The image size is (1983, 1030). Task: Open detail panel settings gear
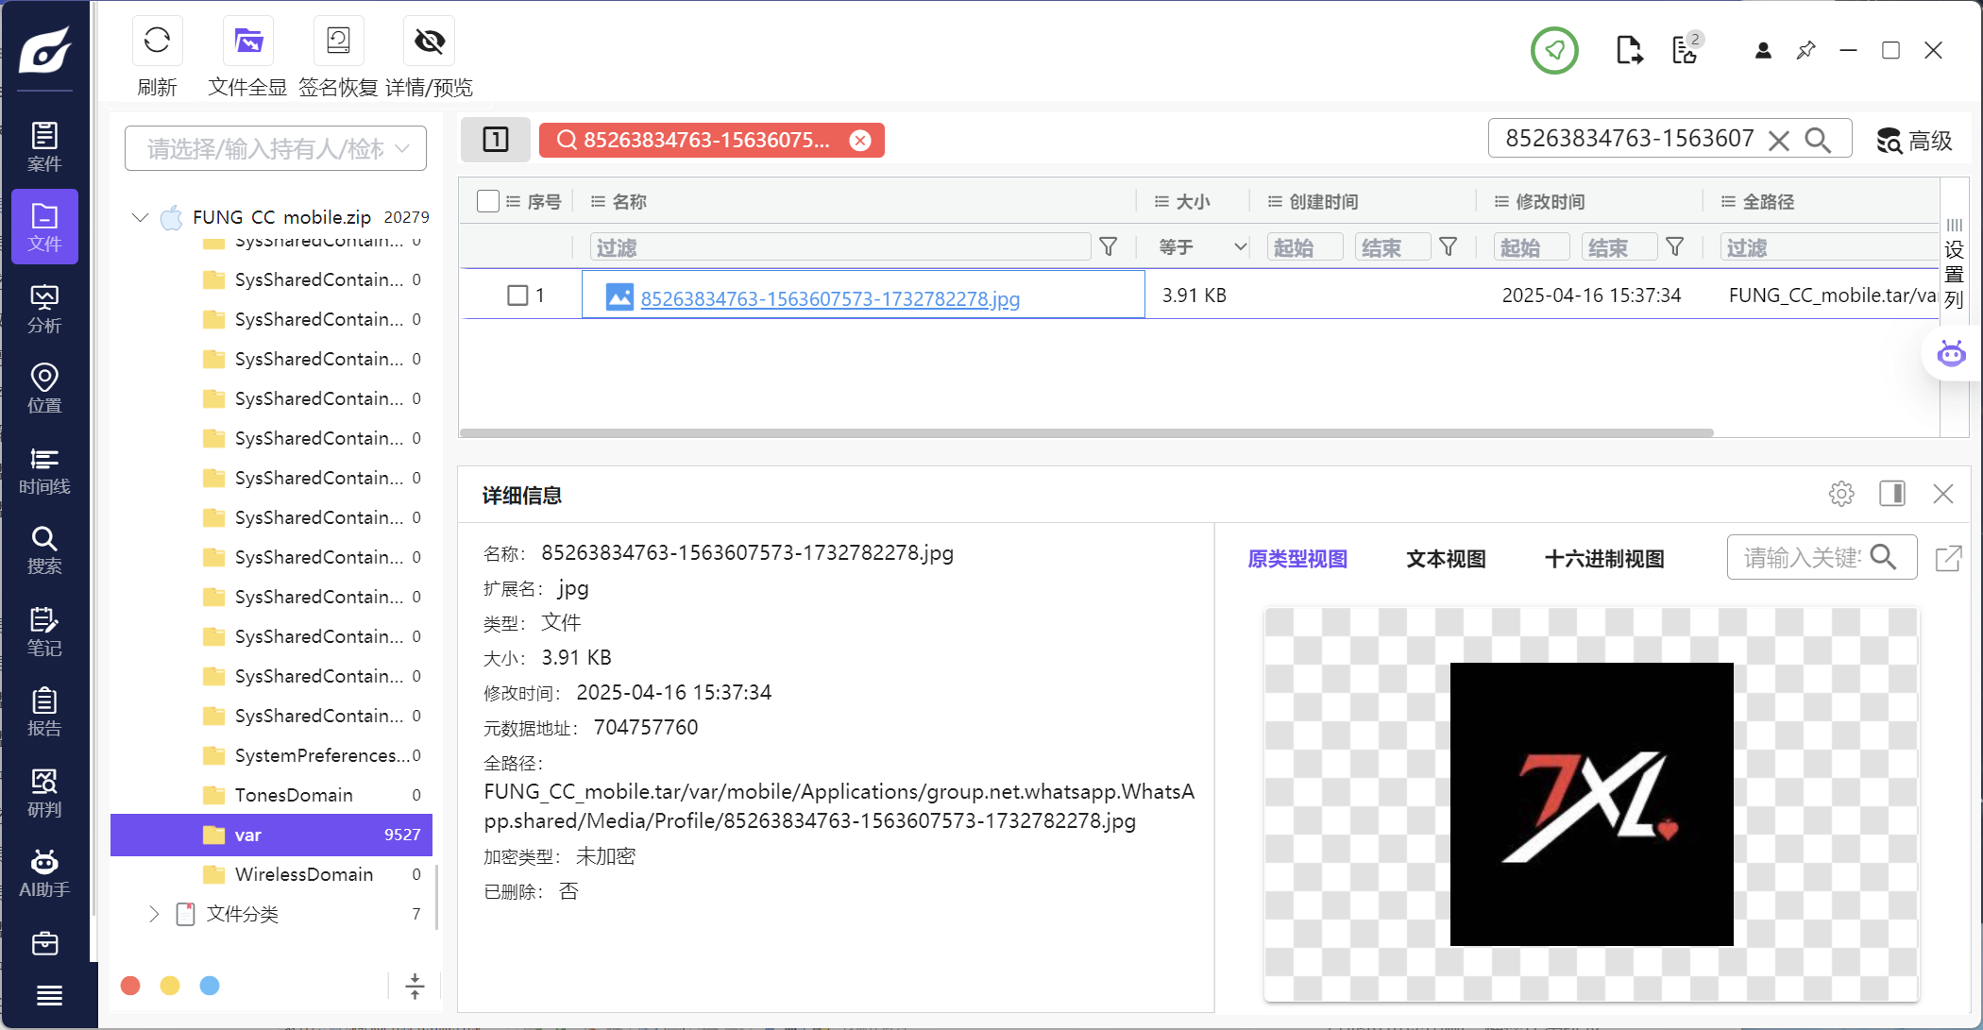click(x=1840, y=494)
